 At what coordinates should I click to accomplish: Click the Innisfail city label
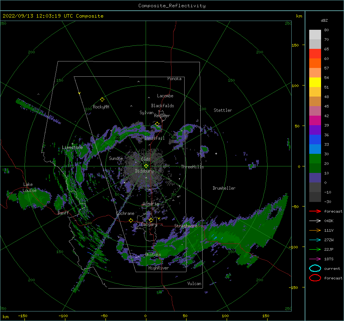(x=154, y=138)
